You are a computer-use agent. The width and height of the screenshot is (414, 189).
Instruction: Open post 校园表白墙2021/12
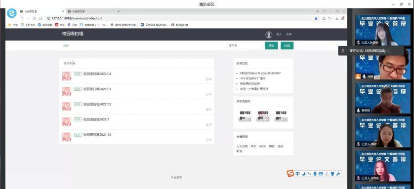coord(97,135)
